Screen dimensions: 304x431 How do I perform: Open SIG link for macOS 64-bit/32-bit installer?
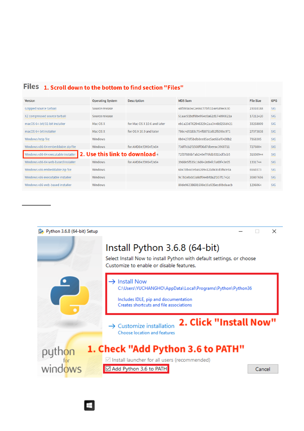click(273, 124)
